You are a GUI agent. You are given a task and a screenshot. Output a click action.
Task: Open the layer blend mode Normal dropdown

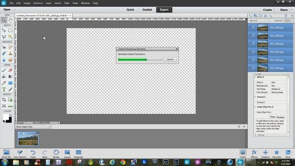(260, 20)
